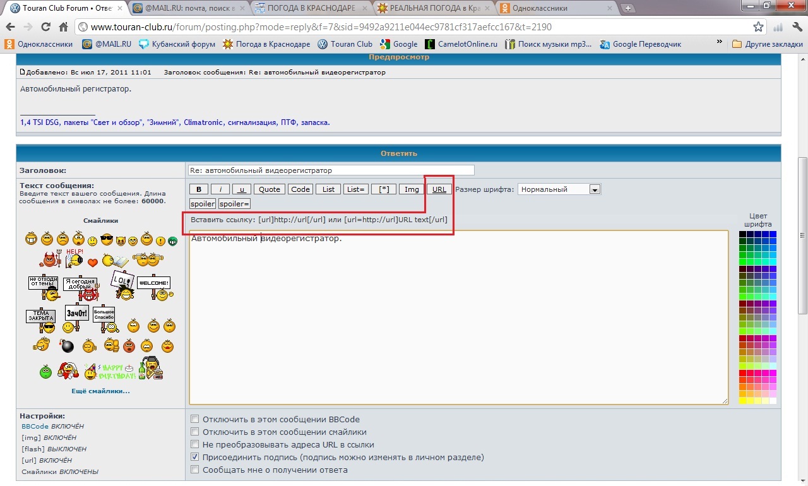Click the page vertical scrollbar thumb

coord(802,236)
